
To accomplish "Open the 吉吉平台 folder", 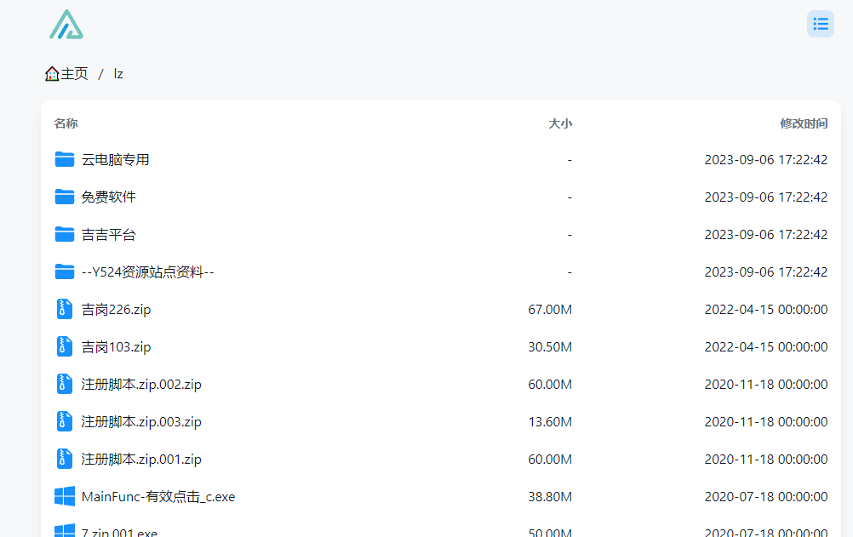I will (108, 235).
